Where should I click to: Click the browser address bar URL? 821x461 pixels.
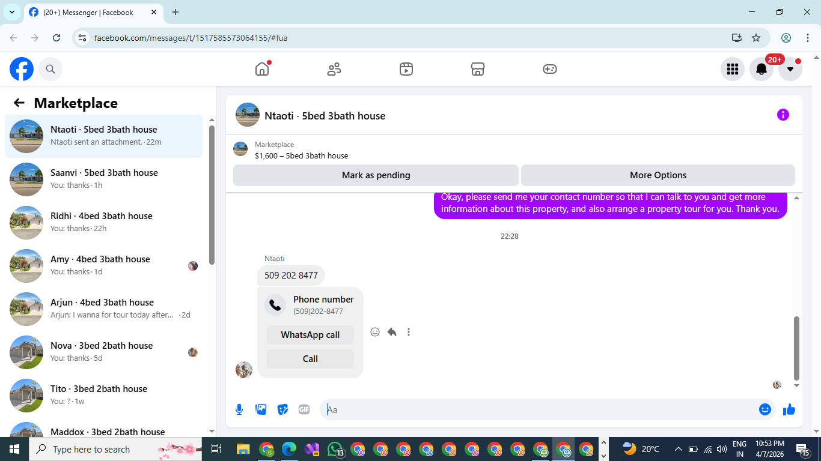click(x=191, y=38)
